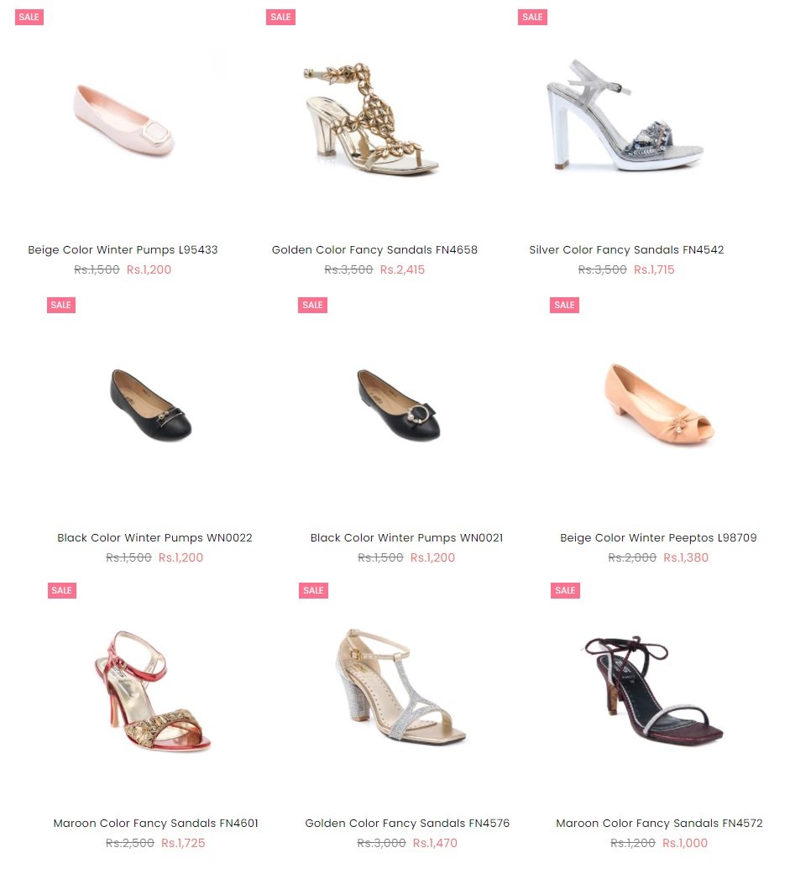Open the Golden Color Fancy Sandals FN4576 link
The height and width of the screenshot is (879, 790).
click(x=407, y=824)
